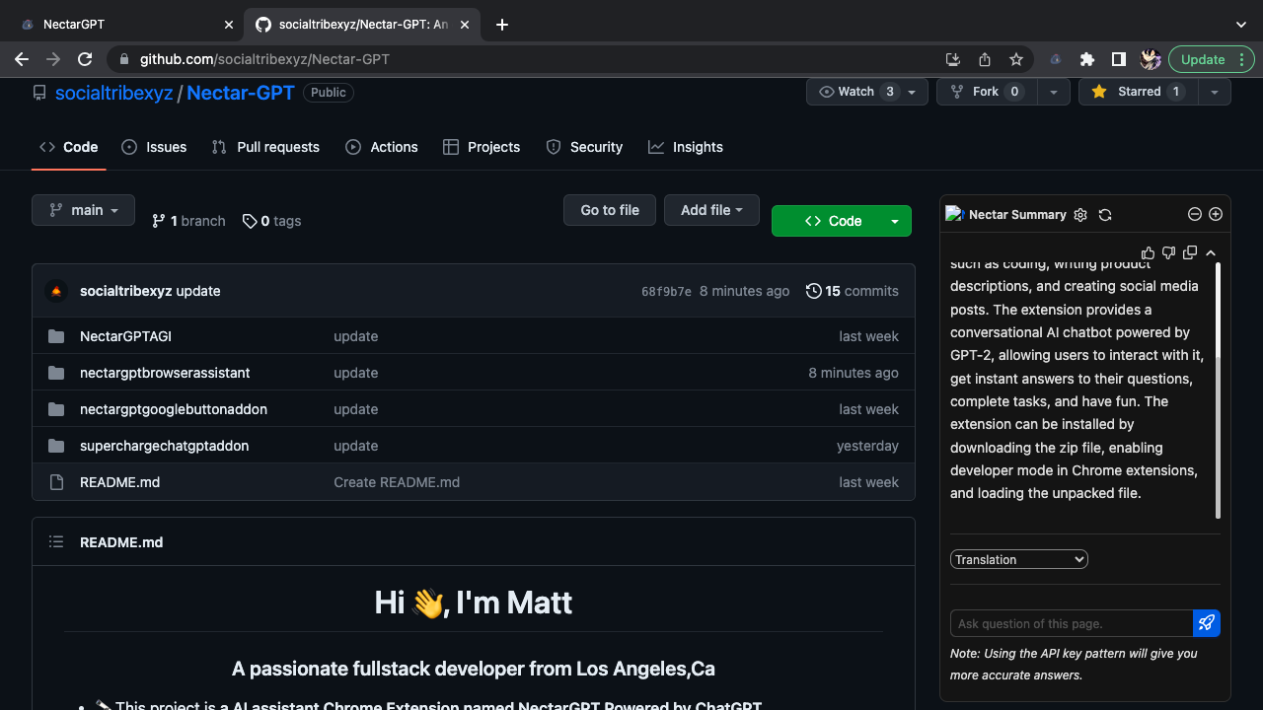1263x710 pixels.
Task: View 0 tags link
Action: point(272,221)
